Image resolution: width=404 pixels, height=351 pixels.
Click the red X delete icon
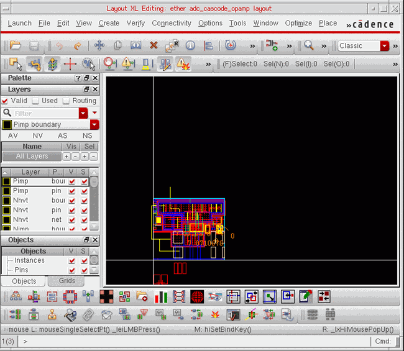tap(154, 45)
